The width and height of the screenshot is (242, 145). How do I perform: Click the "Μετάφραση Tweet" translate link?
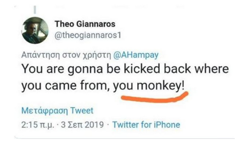pyautogui.click(x=57, y=111)
